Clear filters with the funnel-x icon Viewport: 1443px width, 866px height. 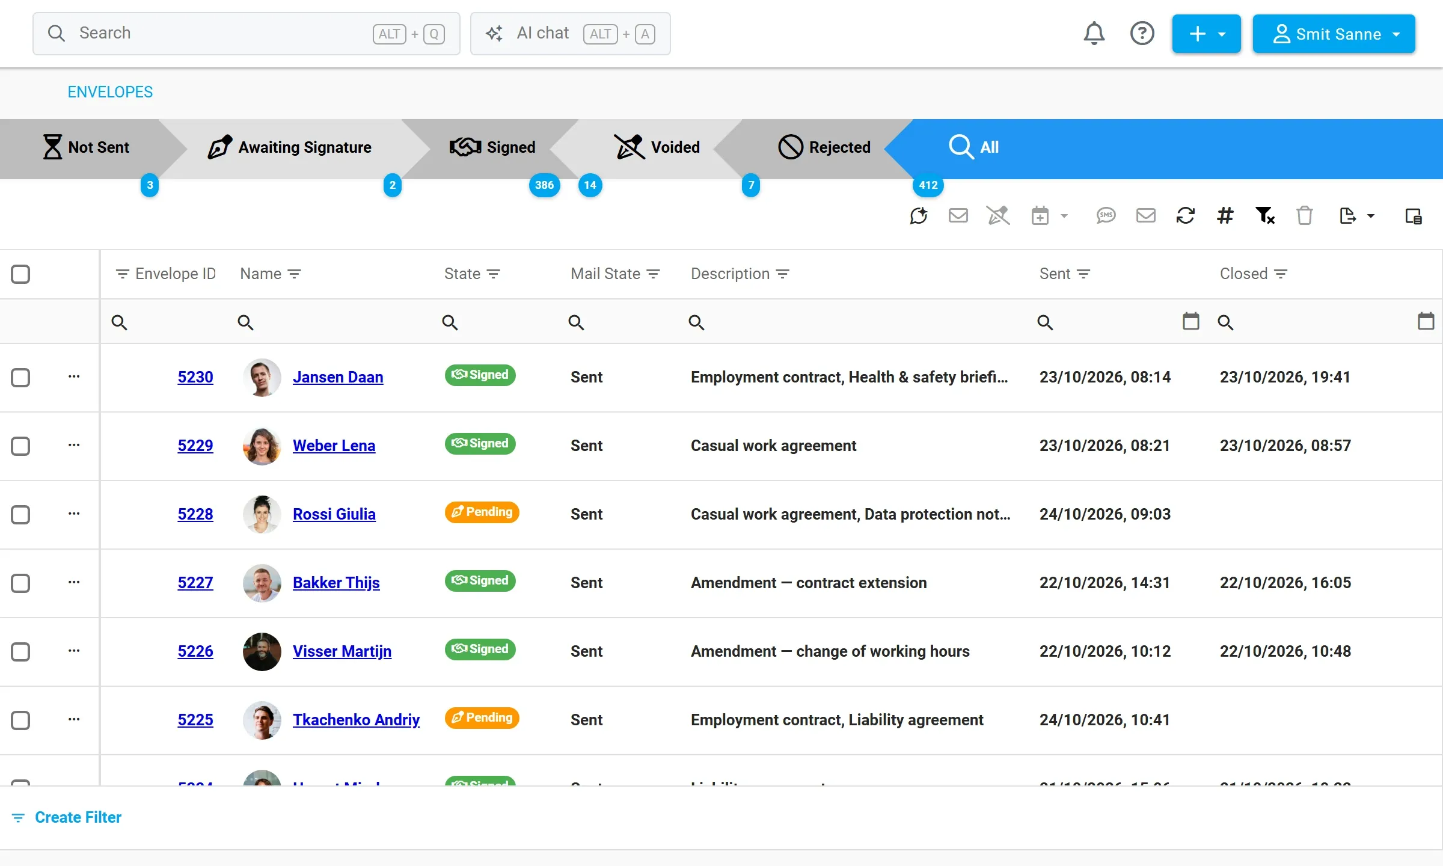click(1265, 215)
